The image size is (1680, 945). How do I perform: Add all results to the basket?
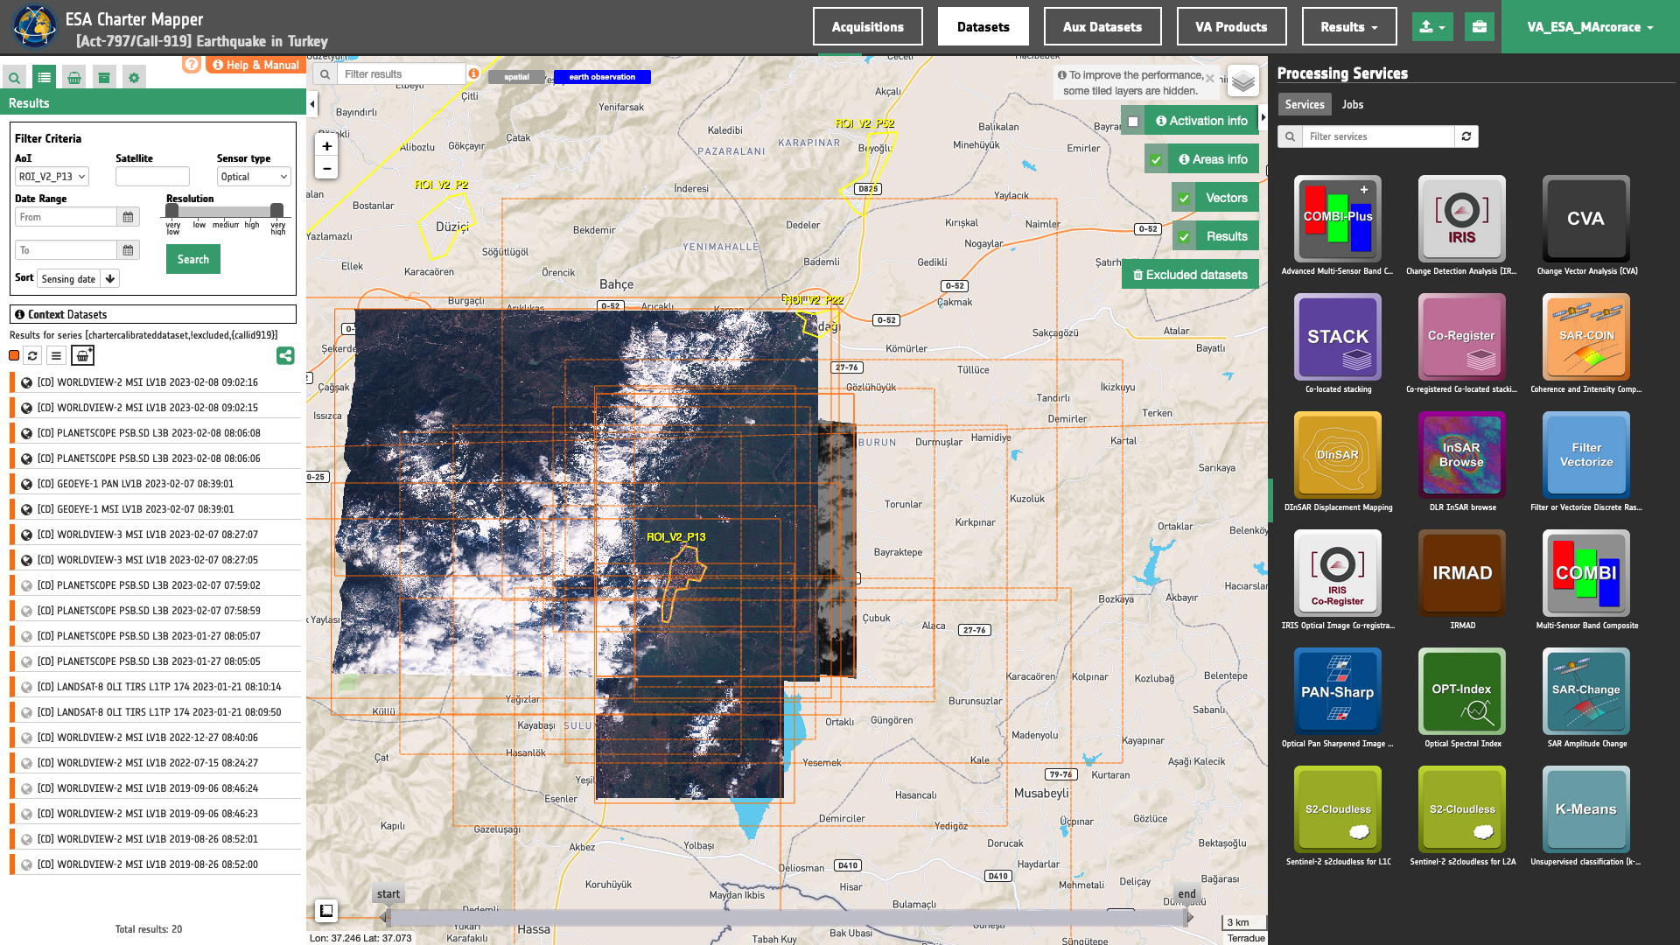coord(82,355)
